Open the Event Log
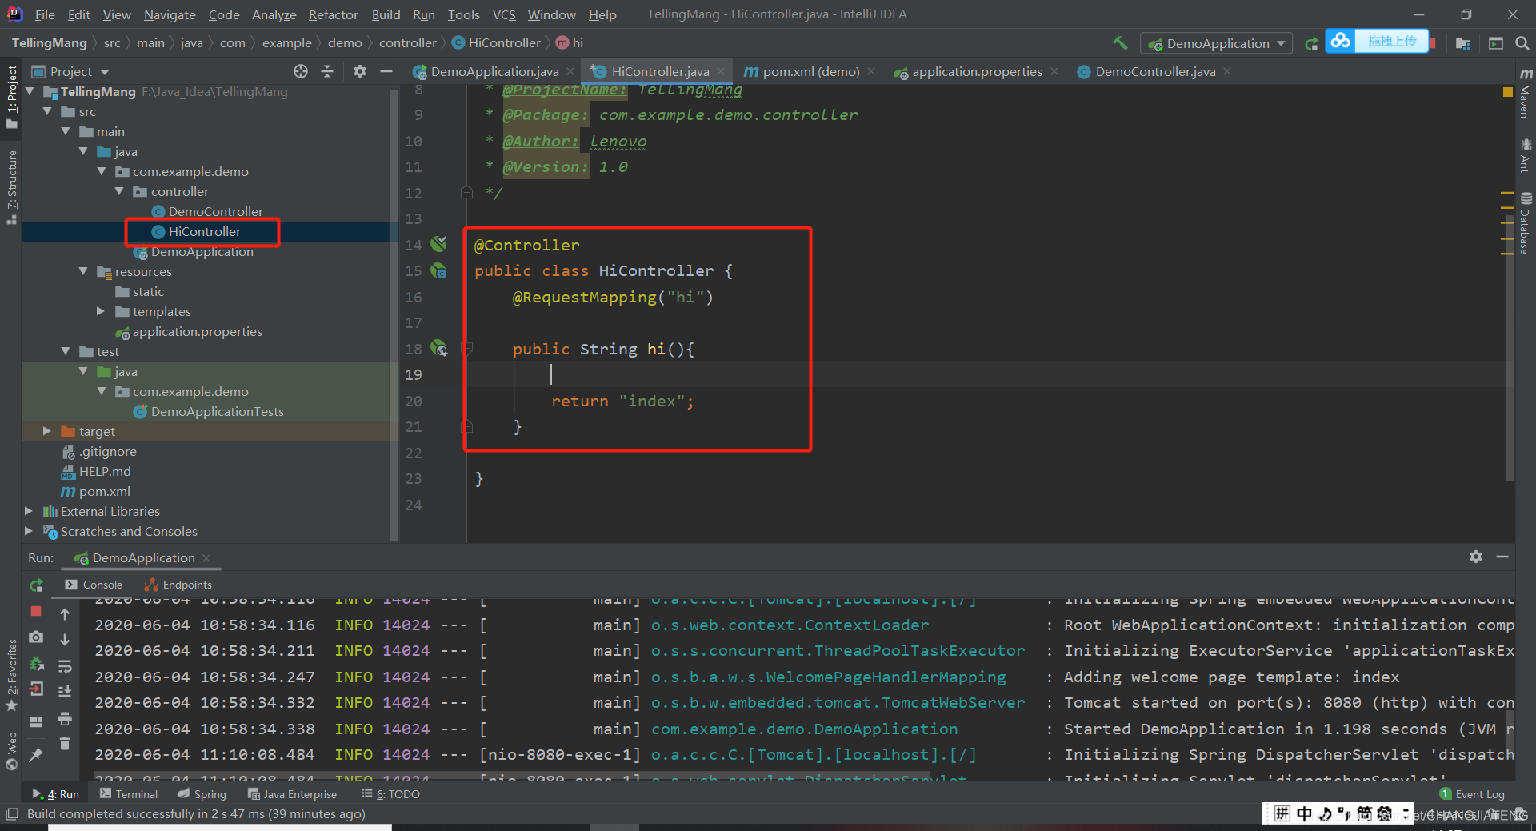This screenshot has height=831, width=1536. (x=1472, y=794)
